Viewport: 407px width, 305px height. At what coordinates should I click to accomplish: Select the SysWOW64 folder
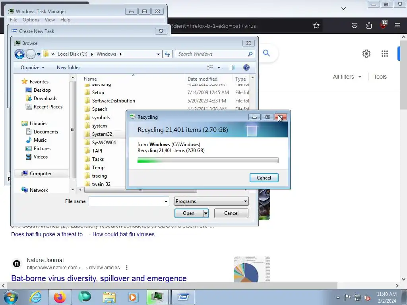104,143
